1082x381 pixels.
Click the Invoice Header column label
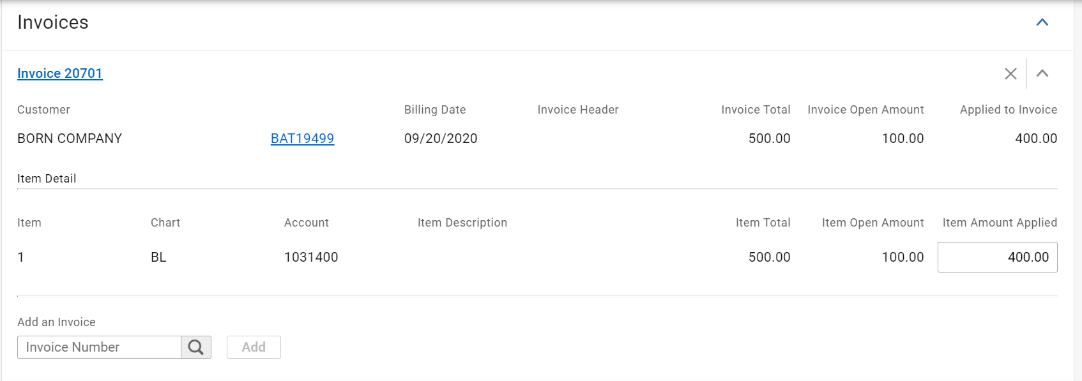click(x=578, y=110)
